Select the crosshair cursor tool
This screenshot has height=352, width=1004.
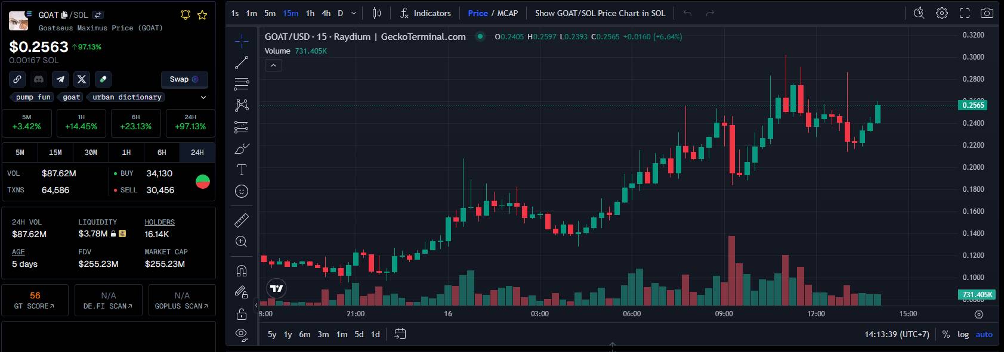242,41
